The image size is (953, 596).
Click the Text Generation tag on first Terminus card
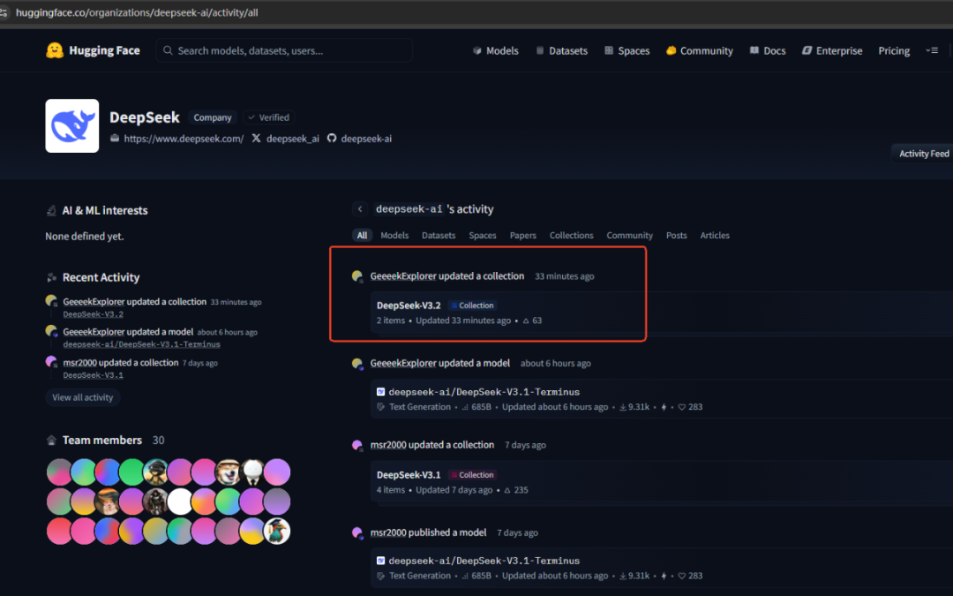(419, 407)
